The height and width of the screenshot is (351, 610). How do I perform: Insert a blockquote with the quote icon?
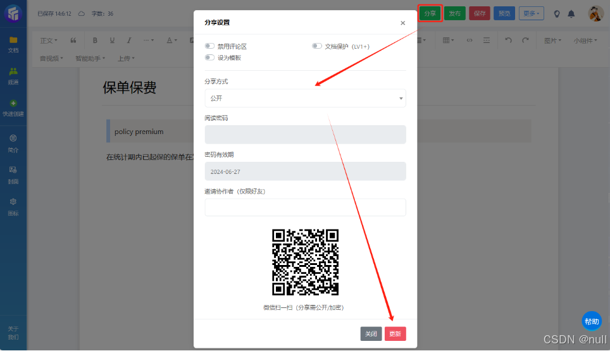click(x=73, y=40)
